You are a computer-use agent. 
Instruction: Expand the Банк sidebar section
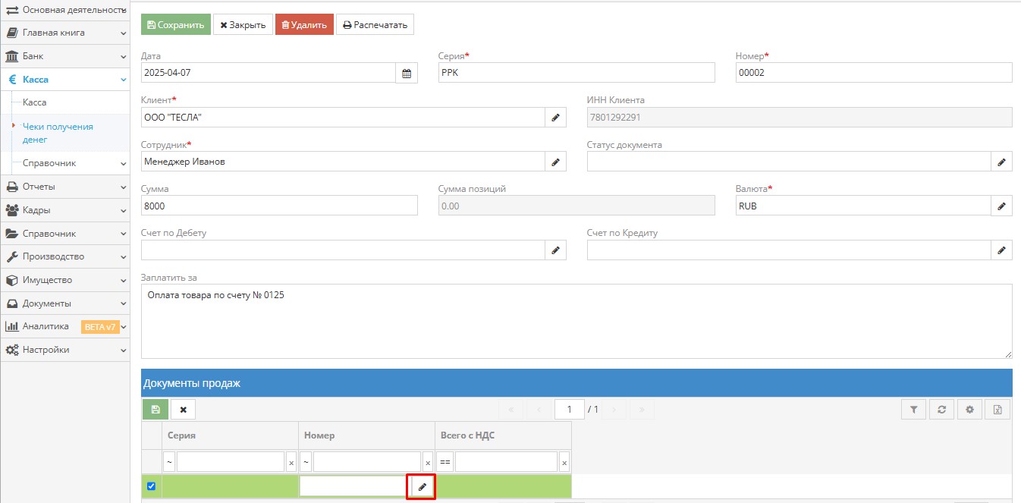64,56
